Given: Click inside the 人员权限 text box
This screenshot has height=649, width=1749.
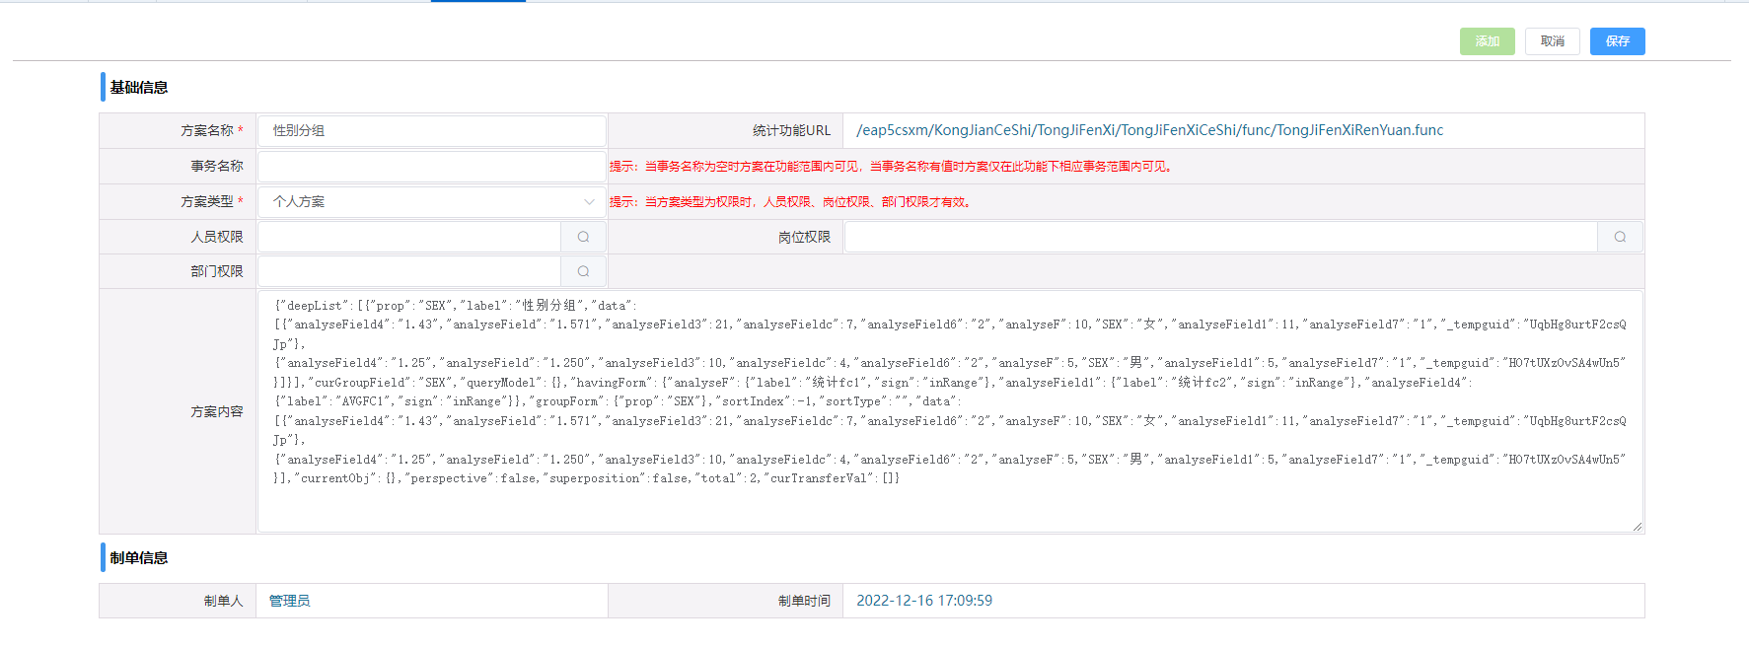Looking at the screenshot, I should [409, 237].
